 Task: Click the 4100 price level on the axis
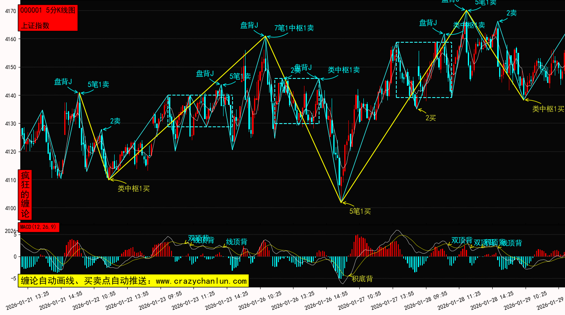point(11,208)
